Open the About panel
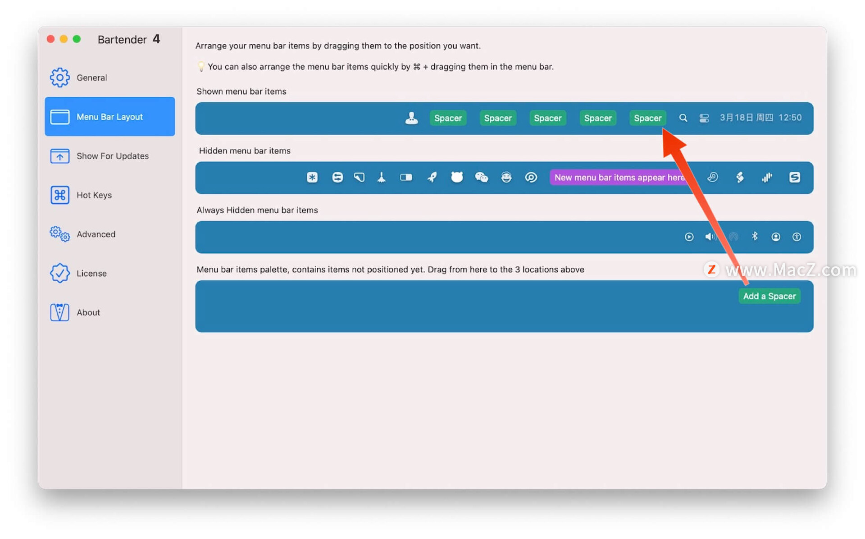Screen dimensions: 865x539 (x=87, y=312)
